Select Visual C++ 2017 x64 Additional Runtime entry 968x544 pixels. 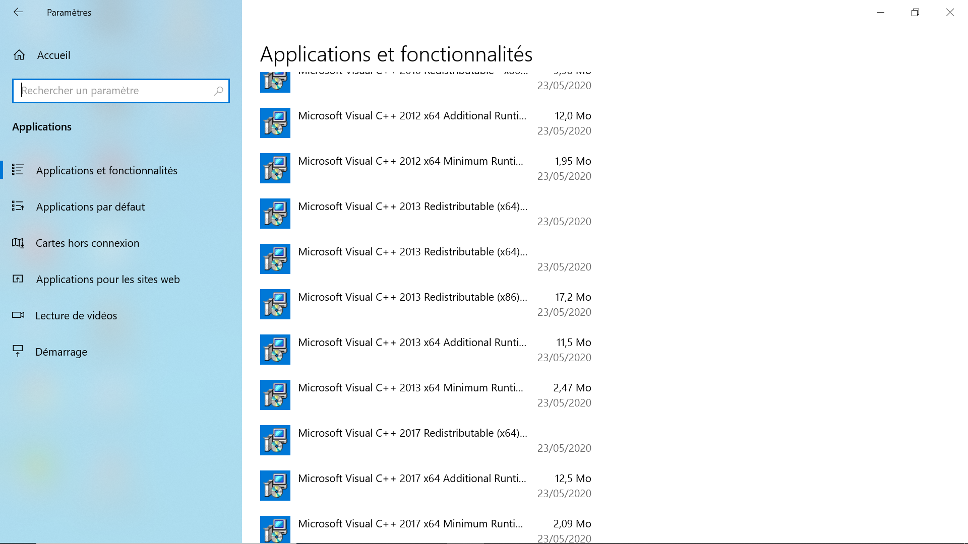[412, 479]
